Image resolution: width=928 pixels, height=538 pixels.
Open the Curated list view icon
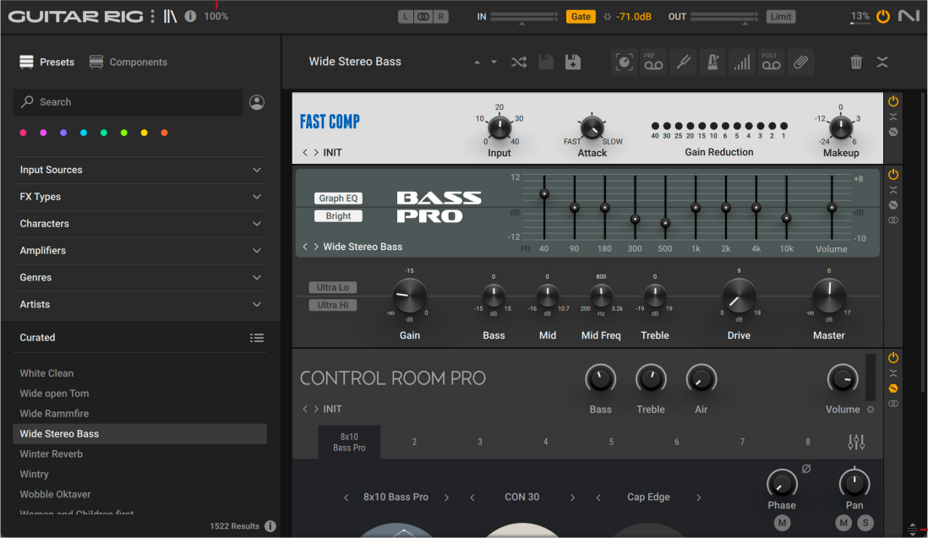coord(257,338)
